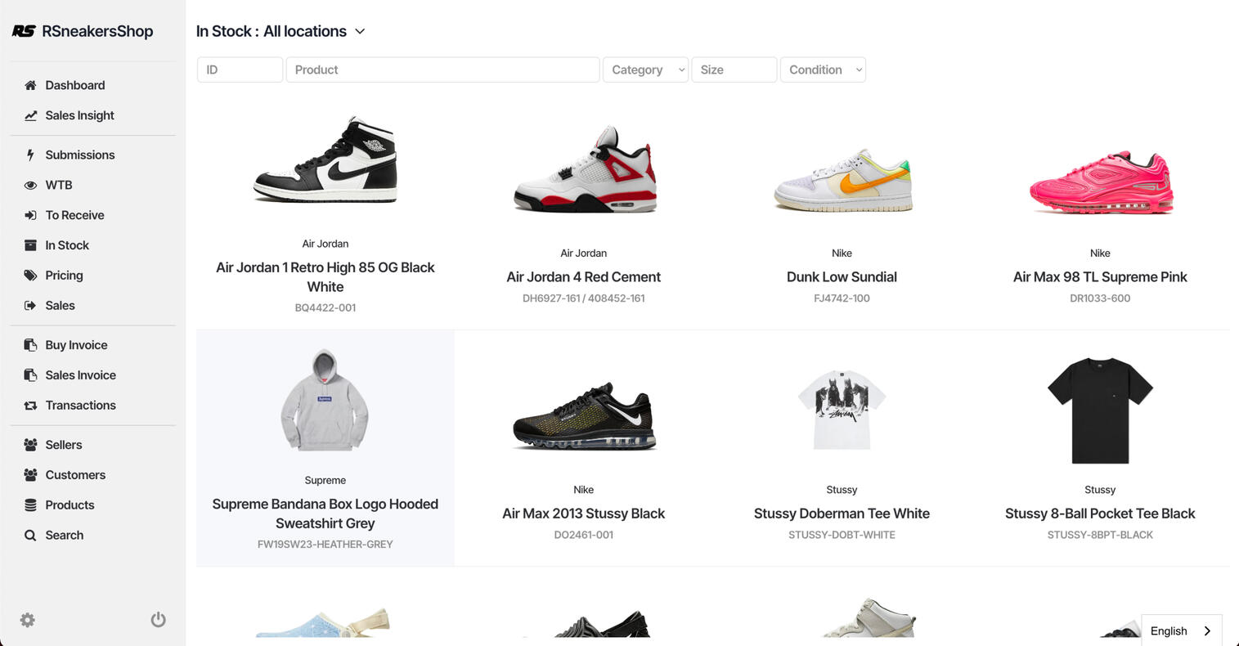Viewport: 1239px width, 646px height.
Task: Select the Dunk Low Sundial thumbnail
Action: (842, 179)
